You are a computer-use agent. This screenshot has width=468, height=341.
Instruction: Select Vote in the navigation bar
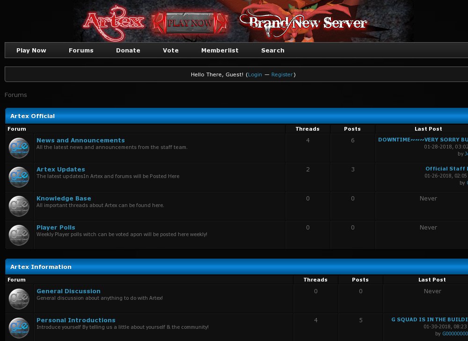coord(170,50)
